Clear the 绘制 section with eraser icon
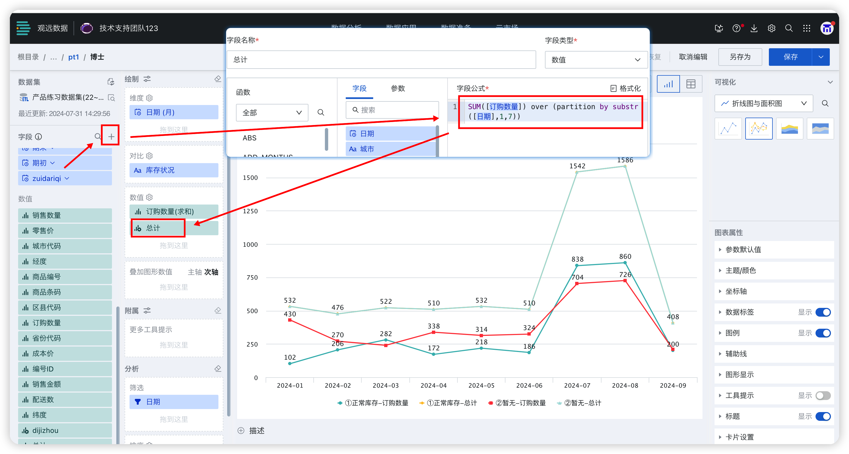Screen dimensions: 849x454 (x=218, y=79)
